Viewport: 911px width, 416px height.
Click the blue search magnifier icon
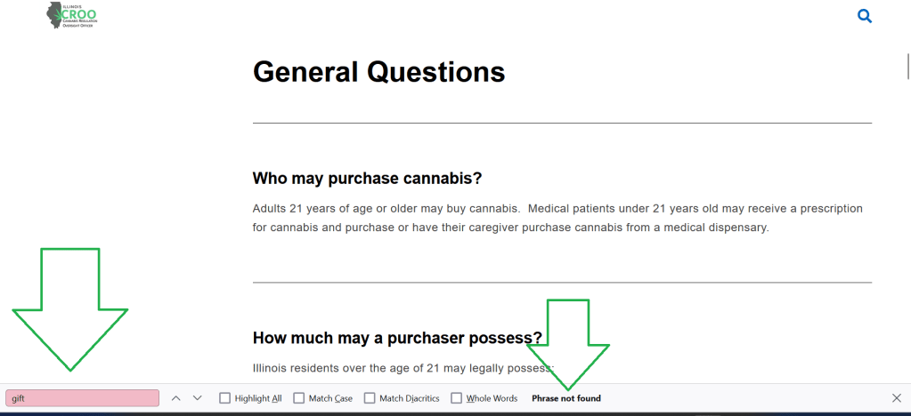pos(864,16)
